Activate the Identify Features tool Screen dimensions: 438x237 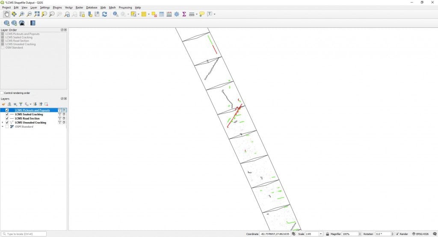tap(115, 14)
